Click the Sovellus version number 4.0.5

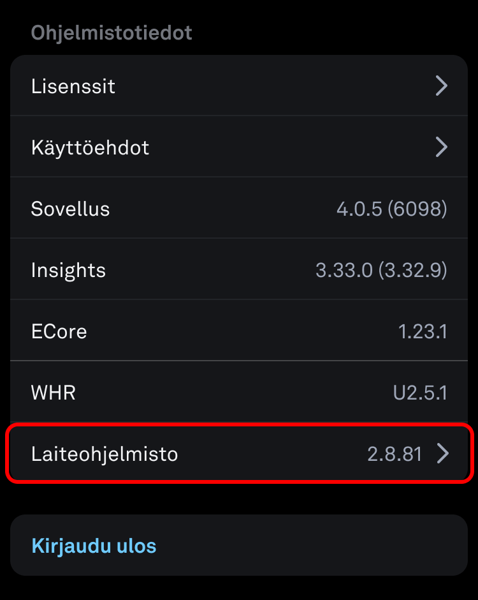point(358,209)
